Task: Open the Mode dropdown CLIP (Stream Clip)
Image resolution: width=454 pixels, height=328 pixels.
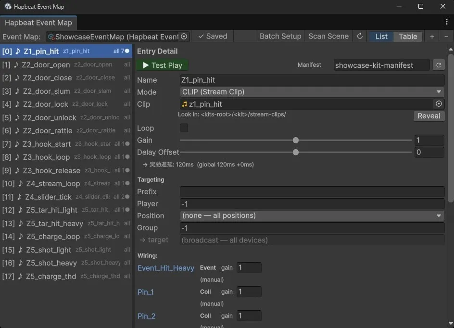Action: point(312,92)
